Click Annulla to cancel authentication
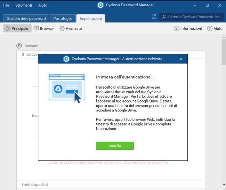The height and width of the screenshot is (190, 226). pos(115,146)
